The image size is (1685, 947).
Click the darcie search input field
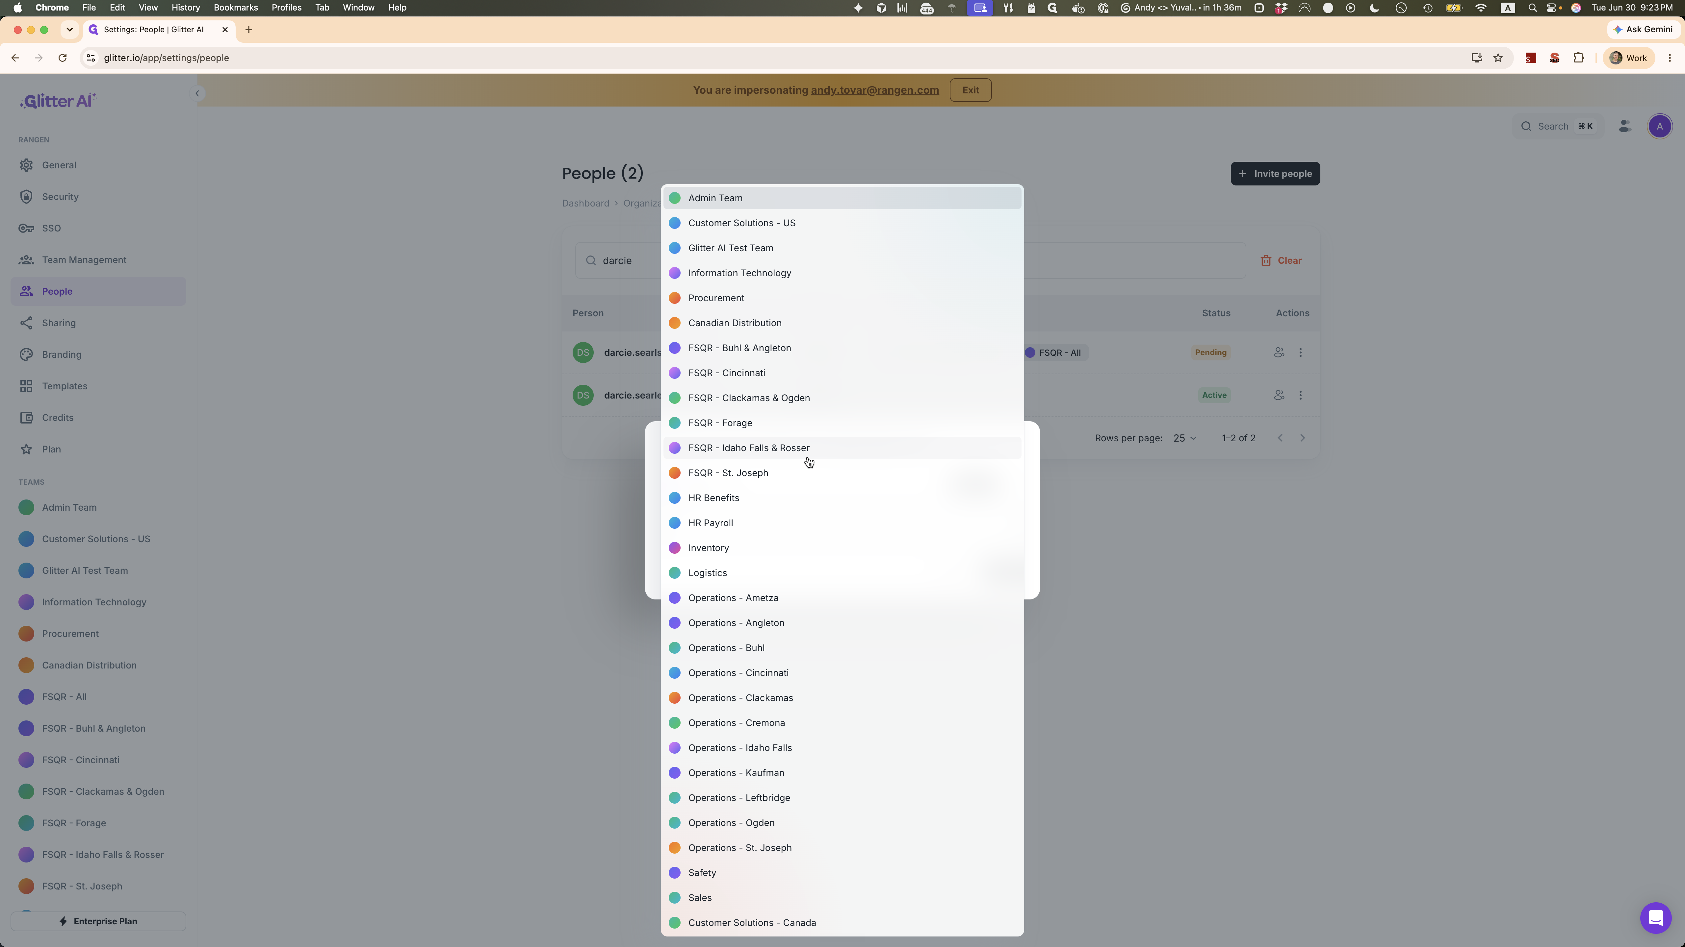[618, 261]
